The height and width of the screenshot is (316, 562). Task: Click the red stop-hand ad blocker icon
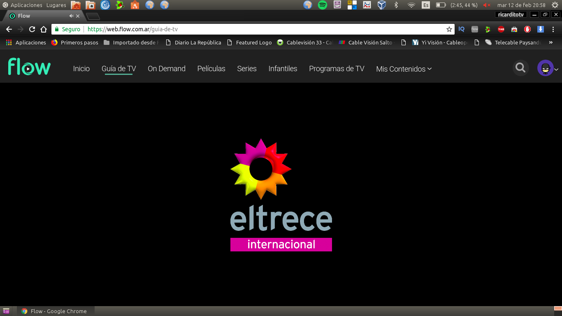tap(527, 29)
